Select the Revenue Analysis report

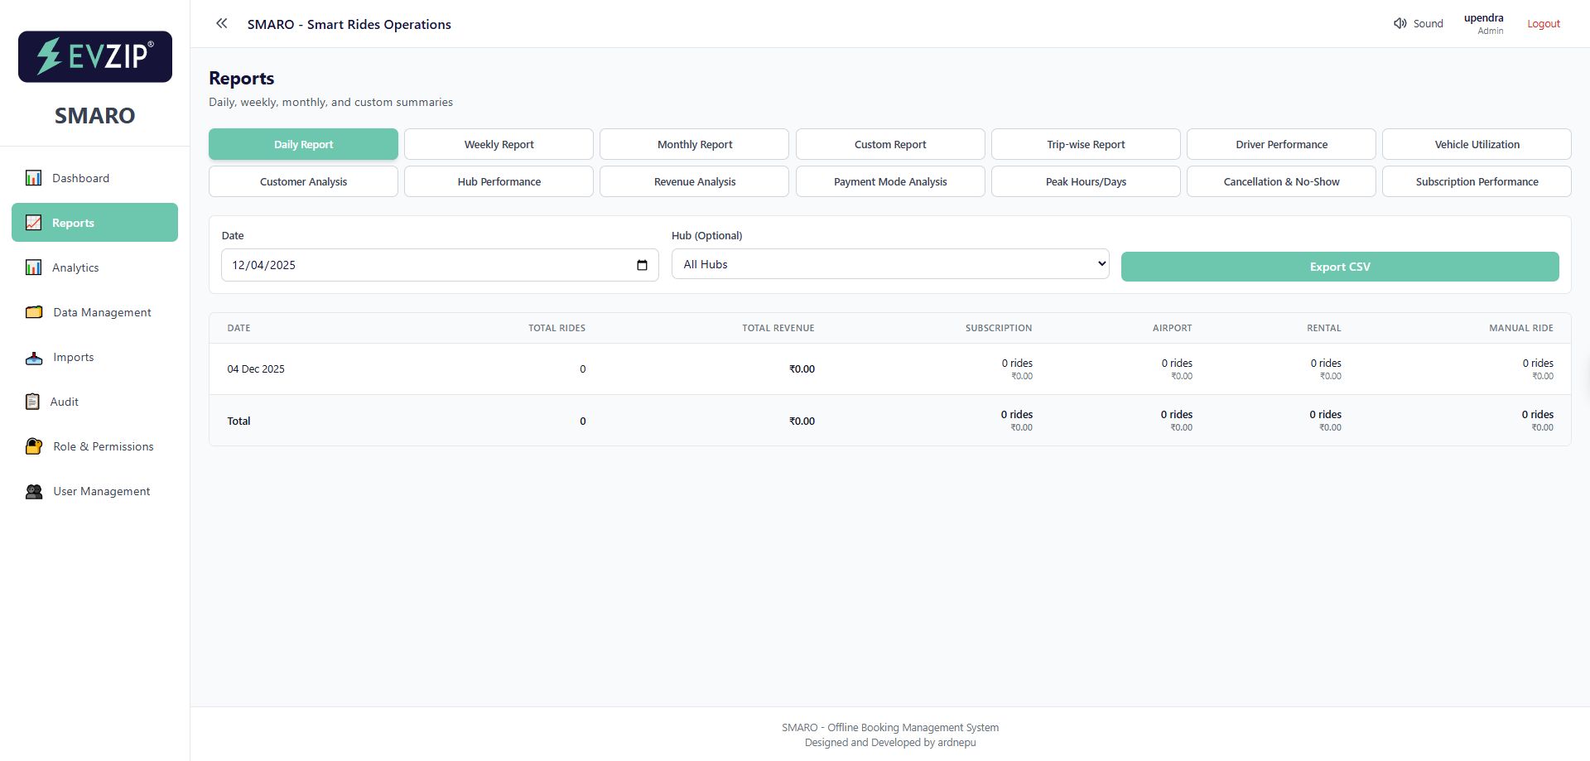(694, 181)
